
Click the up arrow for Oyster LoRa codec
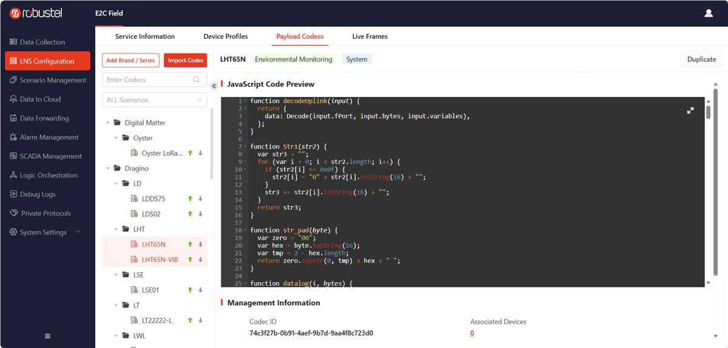(190, 153)
